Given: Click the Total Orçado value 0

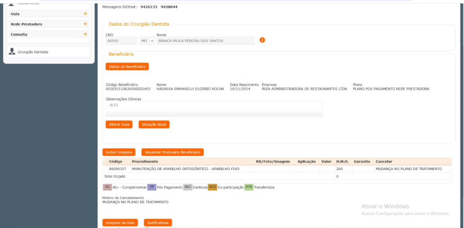Looking at the screenshot, I should point(337,176).
